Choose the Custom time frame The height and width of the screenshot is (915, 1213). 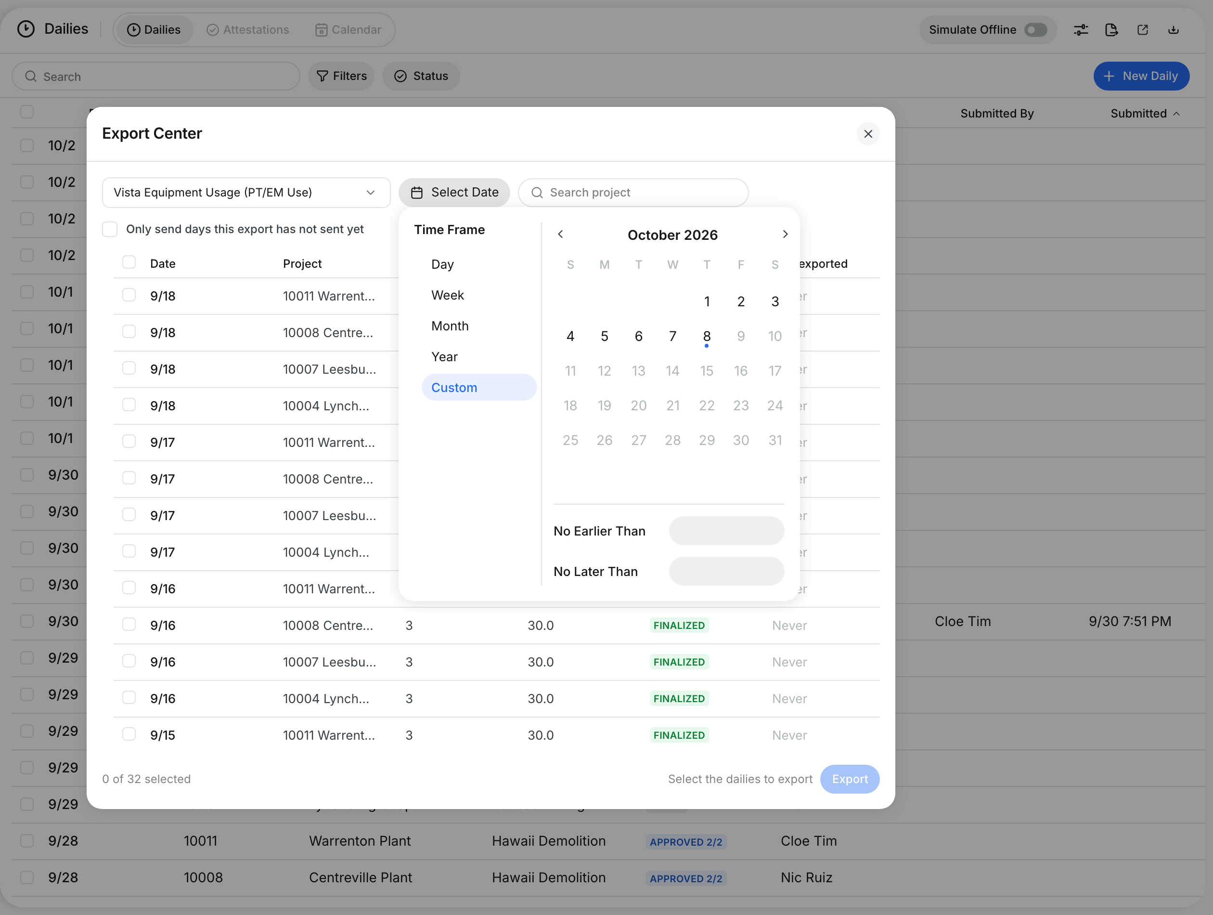[x=479, y=387]
